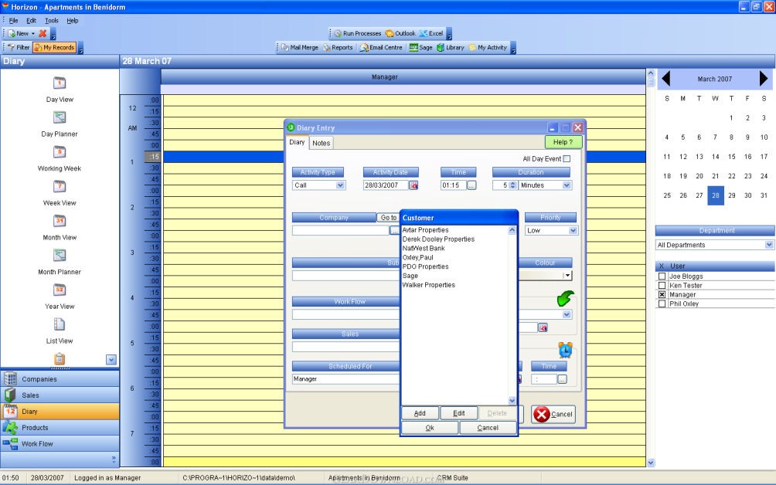Open the Colour picker dropdown

pos(567,275)
